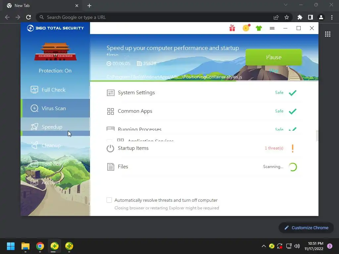Open the Speedup section
Screen dimensions: 339x254
(55, 127)
